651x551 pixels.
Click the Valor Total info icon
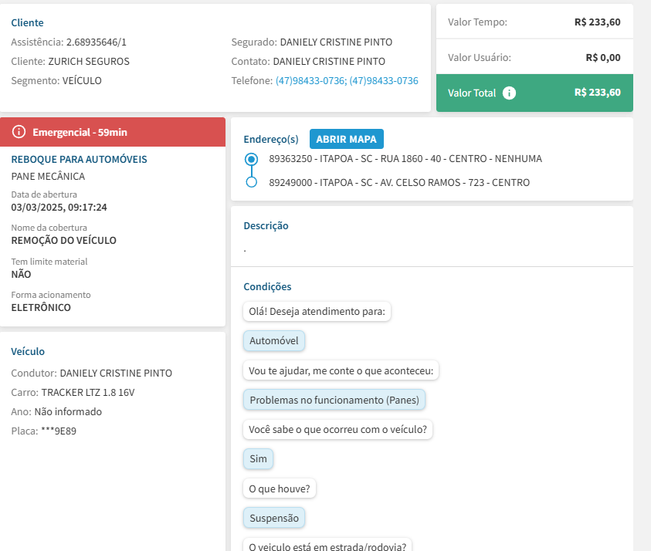[x=509, y=93]
